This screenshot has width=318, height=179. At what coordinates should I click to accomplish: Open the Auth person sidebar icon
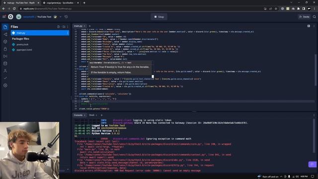(x=5, y=71)
